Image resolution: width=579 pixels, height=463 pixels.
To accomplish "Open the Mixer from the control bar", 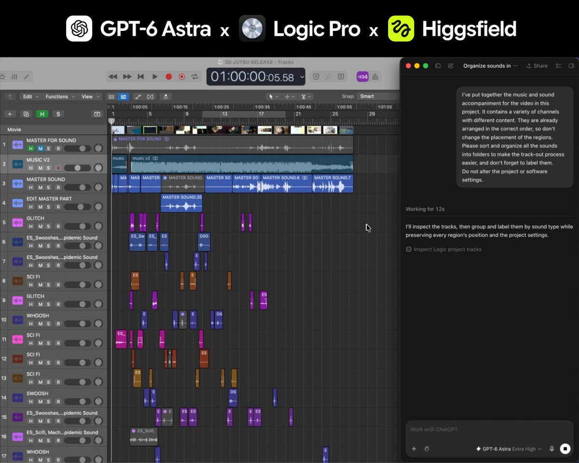I will (x=14, y=77).
